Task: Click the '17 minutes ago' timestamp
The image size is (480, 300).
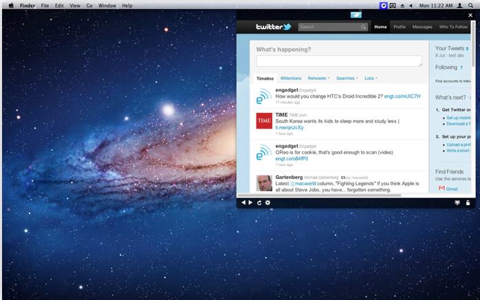Action: point(287,103)
